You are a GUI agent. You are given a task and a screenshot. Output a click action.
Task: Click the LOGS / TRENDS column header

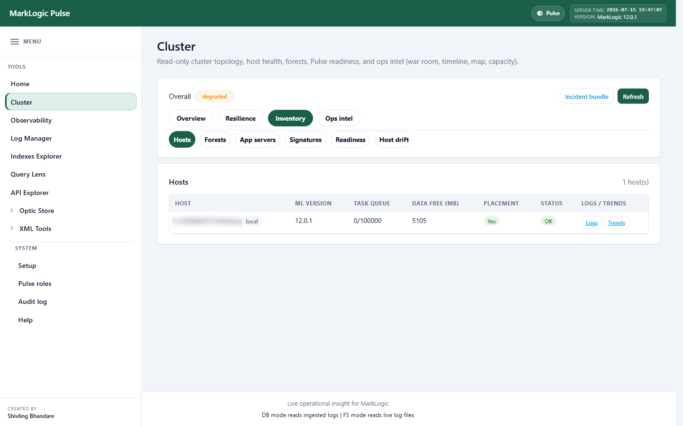click(x=604, y=204)
